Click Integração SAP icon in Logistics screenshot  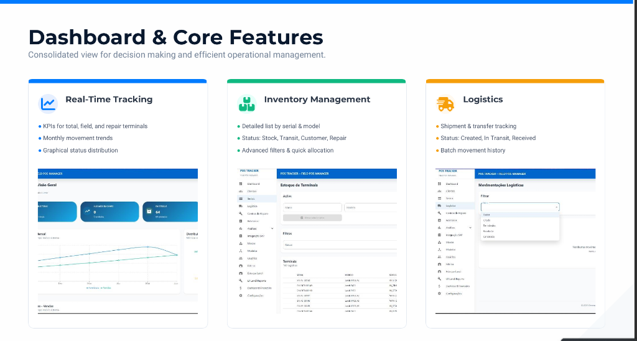439,235
